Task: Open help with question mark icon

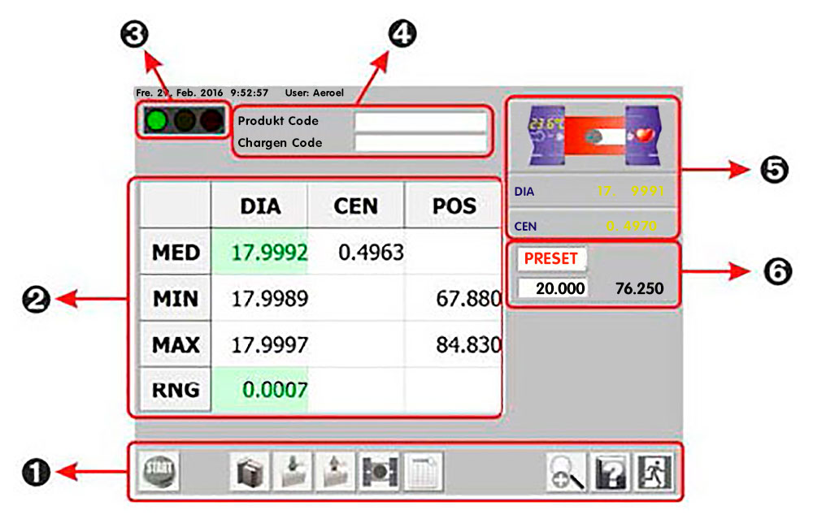Action: pos(611,472)
